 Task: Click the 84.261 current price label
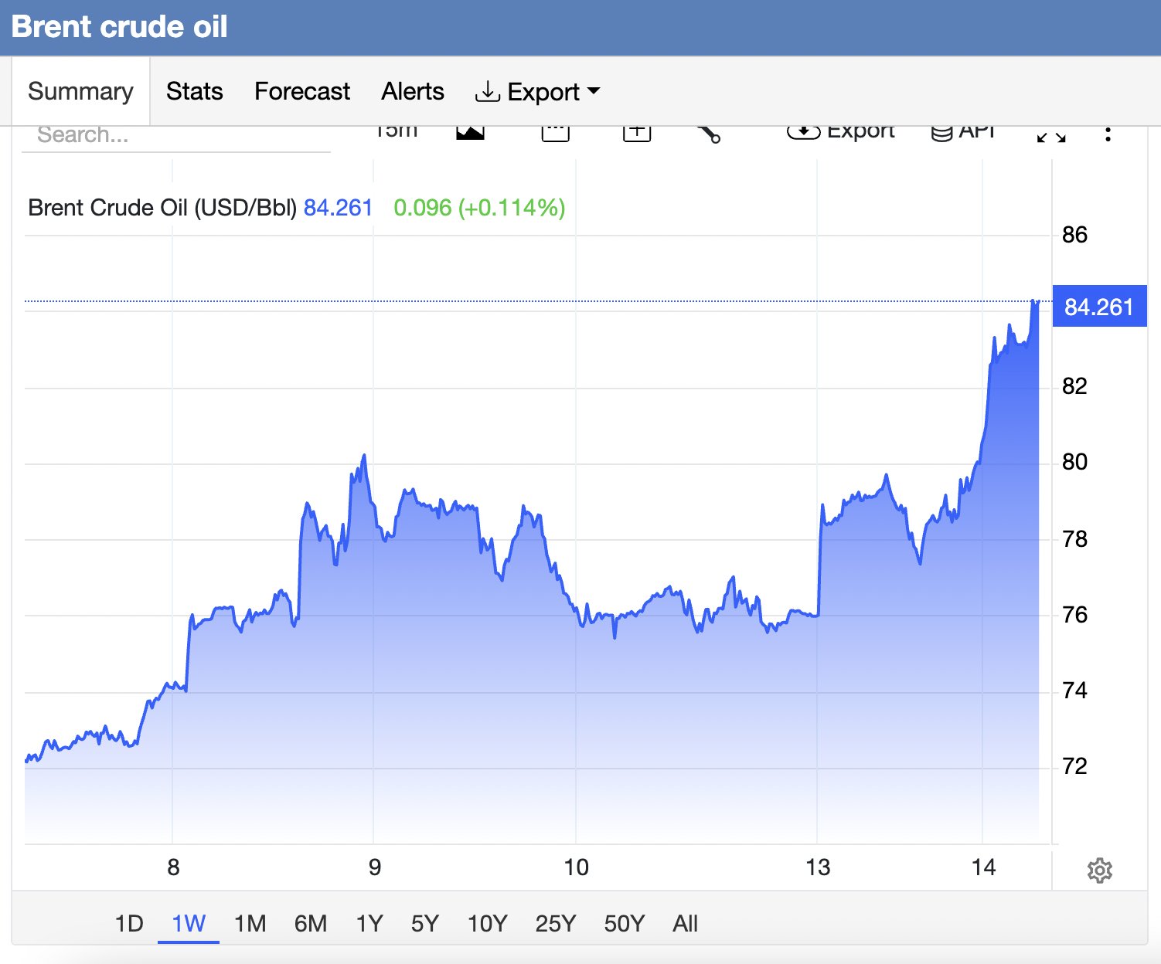point(1099,307)
